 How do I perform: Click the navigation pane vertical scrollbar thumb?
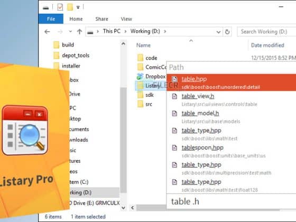pos(123,140)
